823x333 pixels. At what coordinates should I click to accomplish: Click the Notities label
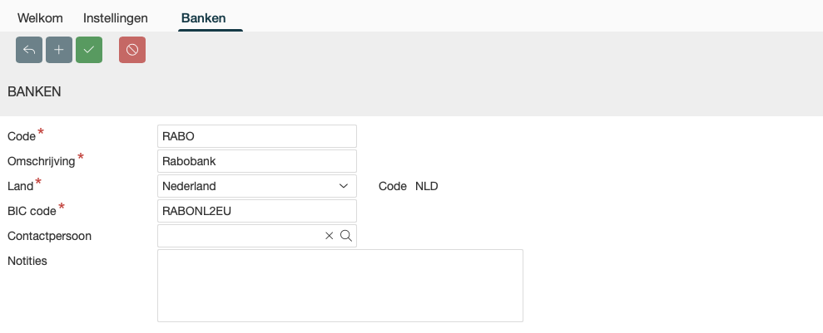27,261
